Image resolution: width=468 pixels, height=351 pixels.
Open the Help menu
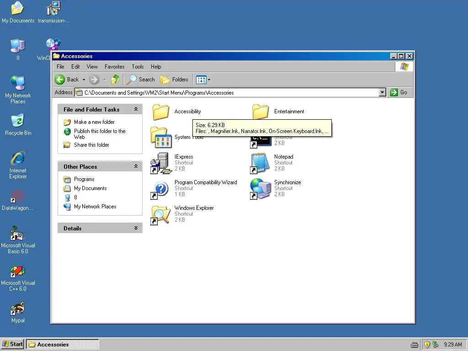tap(156, 67)
